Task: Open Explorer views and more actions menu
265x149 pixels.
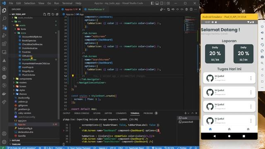Action: click(x=55, y=9)
